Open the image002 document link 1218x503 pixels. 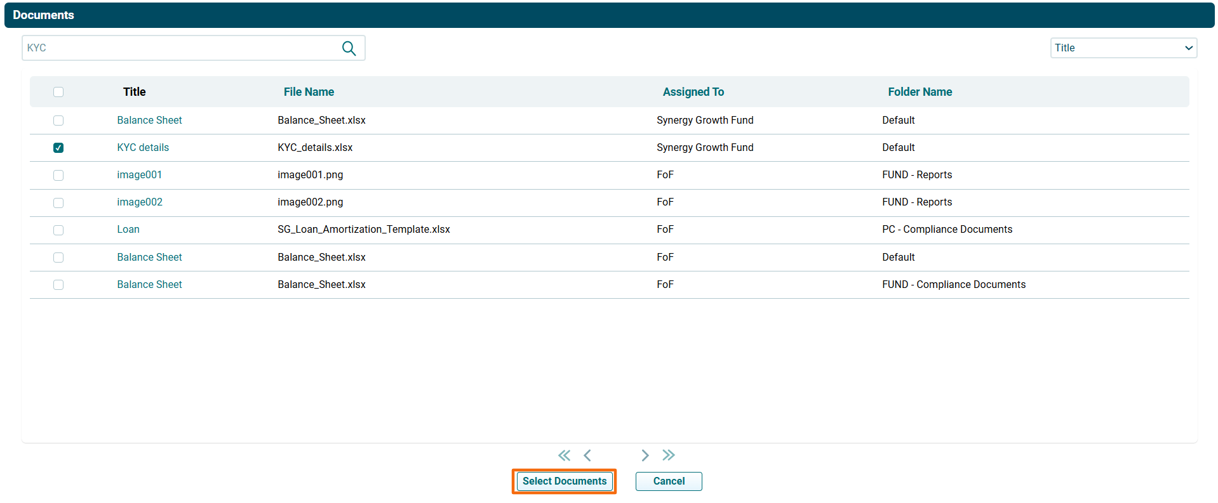[140, 202]
